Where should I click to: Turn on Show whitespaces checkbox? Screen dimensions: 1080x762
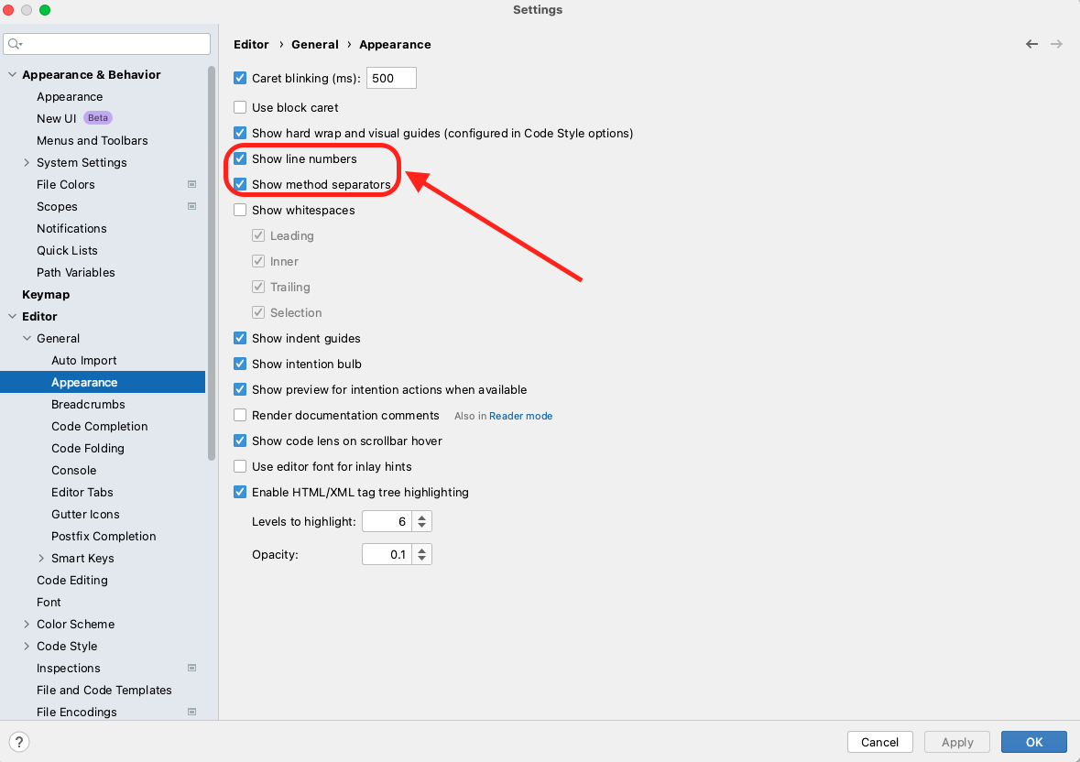(x=240, y=210)
